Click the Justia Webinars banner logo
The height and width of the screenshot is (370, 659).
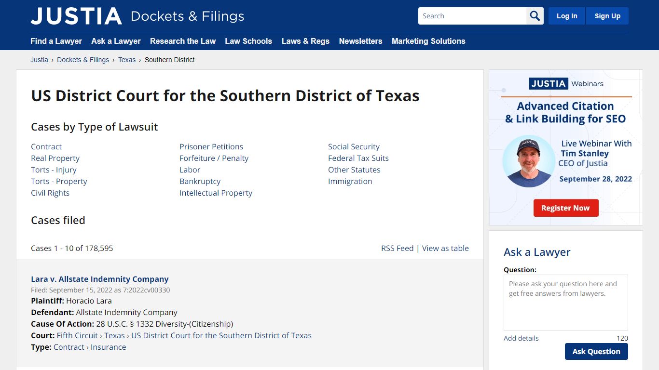click(566, 83)
